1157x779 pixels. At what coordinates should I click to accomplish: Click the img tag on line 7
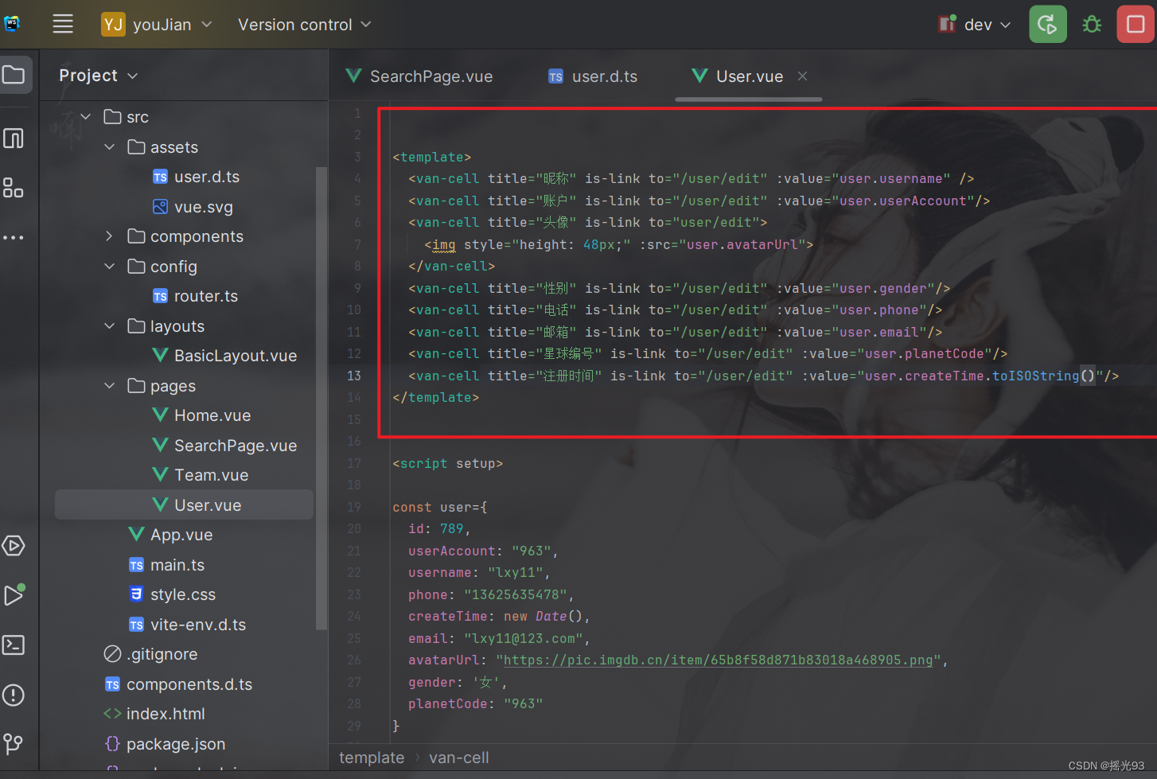point(444,244)
